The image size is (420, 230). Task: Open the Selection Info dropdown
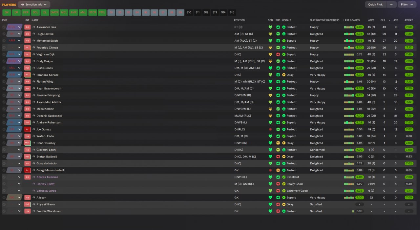[x=34, y=5]
